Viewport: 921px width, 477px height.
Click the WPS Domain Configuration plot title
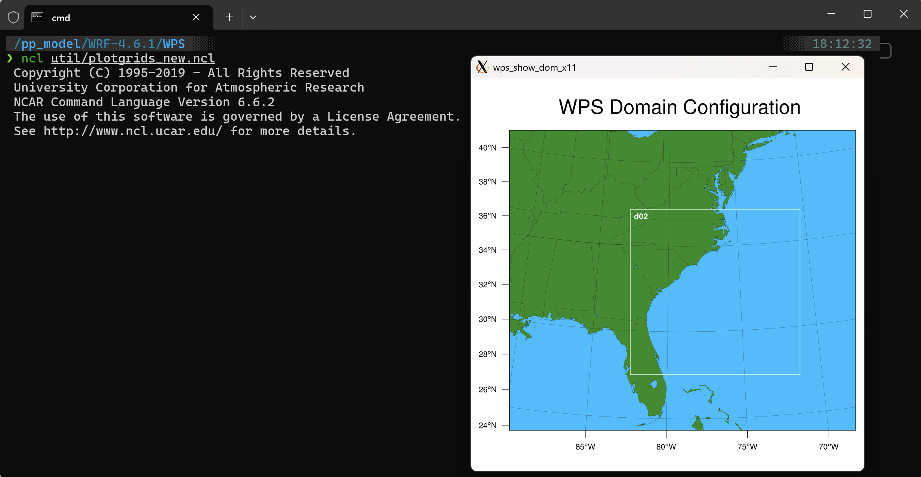[x=679, y=107]
